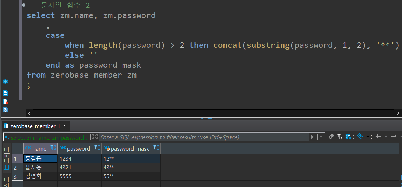Show the execution log icon with red badge
Viewport: 402px width, 187px height.
[5, 101]
